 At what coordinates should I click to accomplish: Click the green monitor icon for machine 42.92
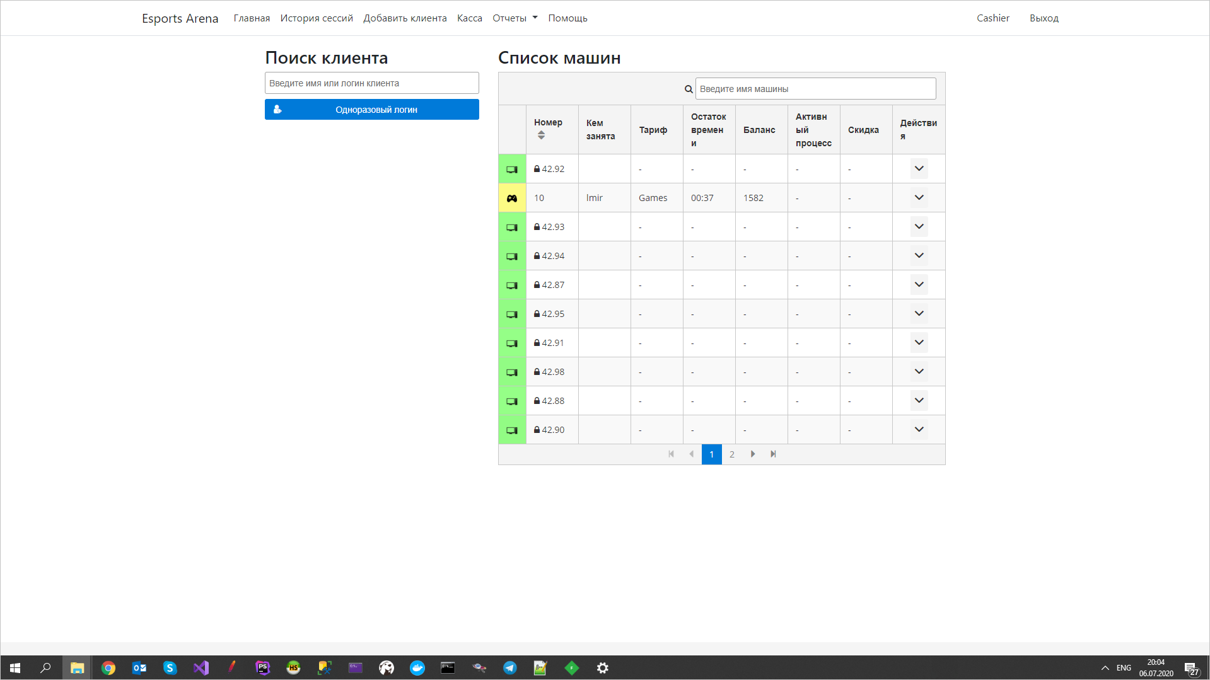tap(512, 169)
